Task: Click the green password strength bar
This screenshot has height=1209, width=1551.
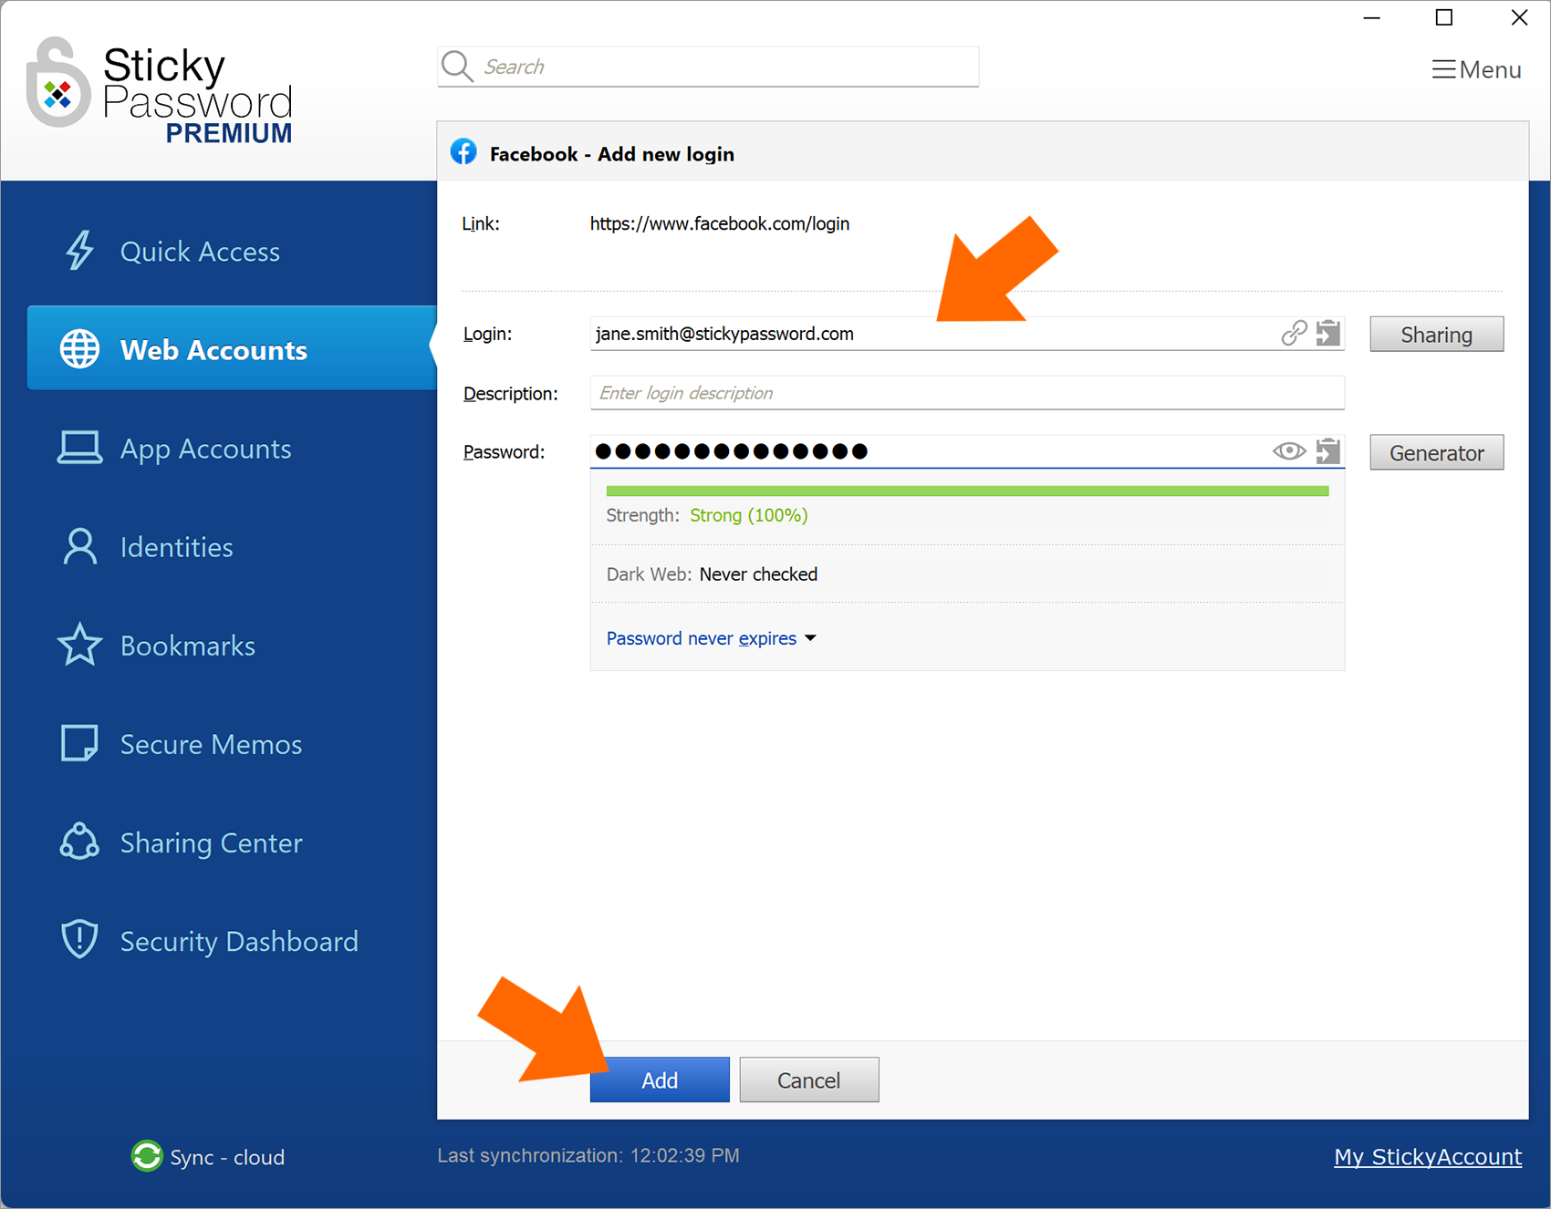Action: [x=967, y=491]
